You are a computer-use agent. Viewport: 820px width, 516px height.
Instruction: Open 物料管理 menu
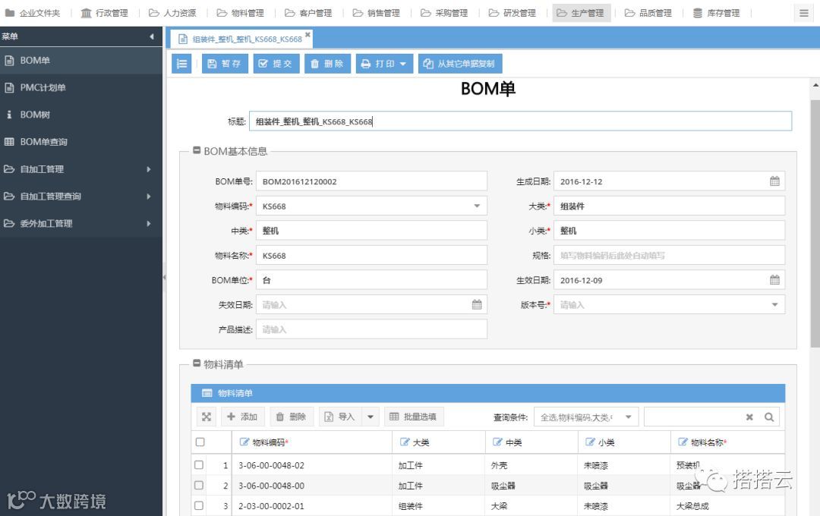[x=241, y=13]
